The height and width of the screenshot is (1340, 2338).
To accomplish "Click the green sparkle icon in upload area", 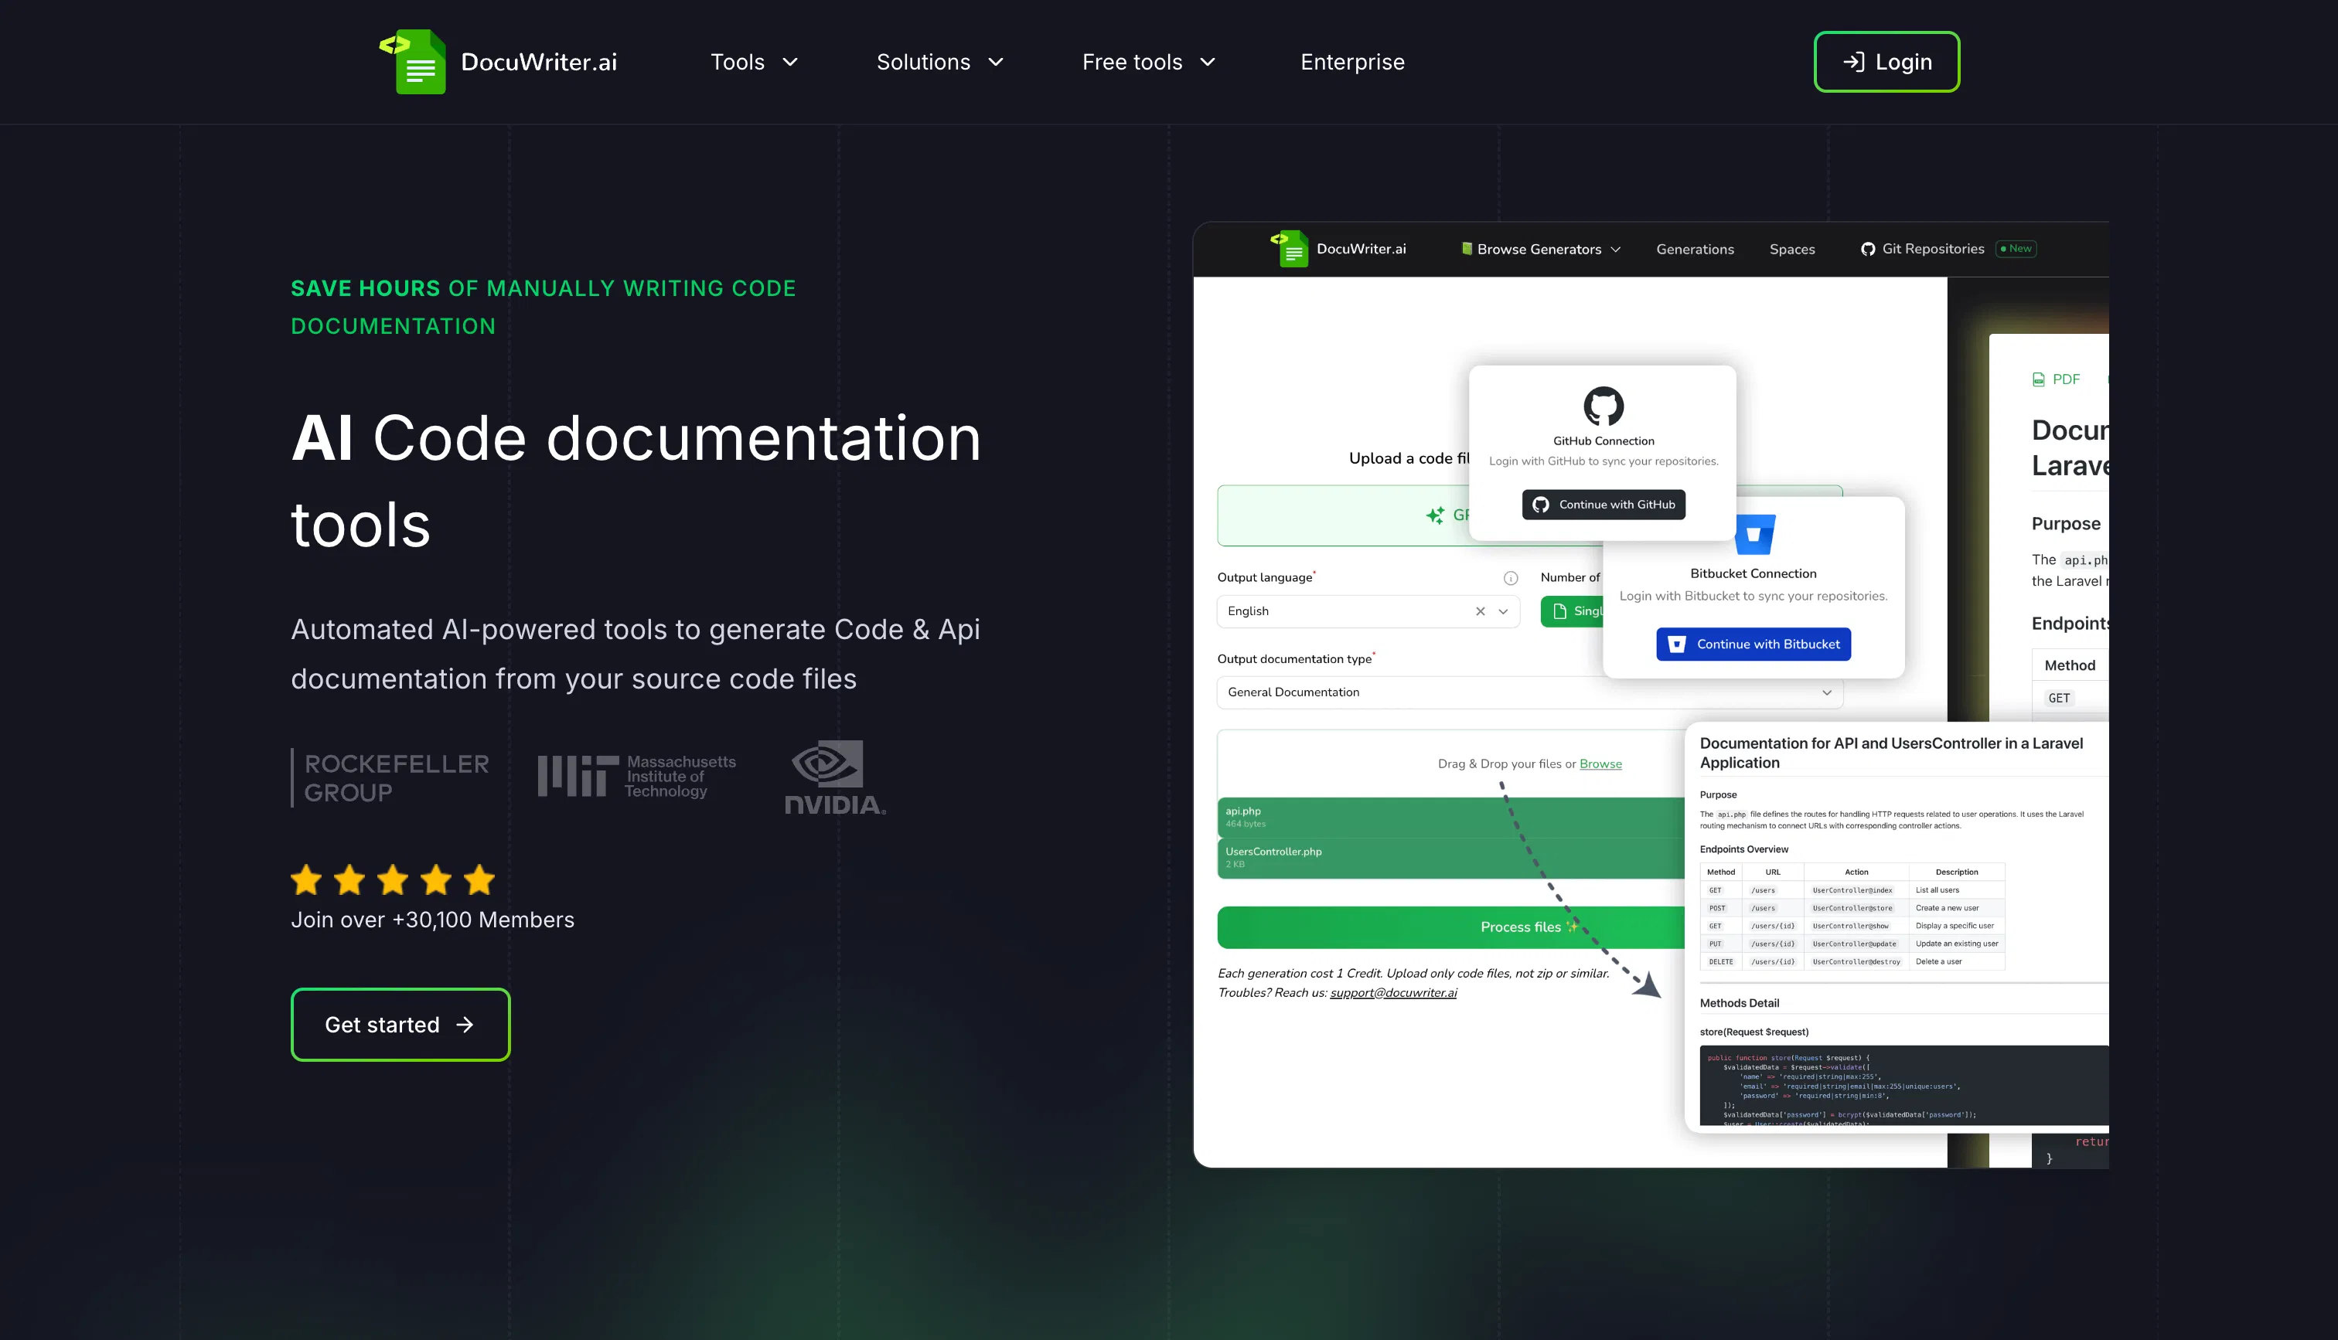I will point(1436,515).
